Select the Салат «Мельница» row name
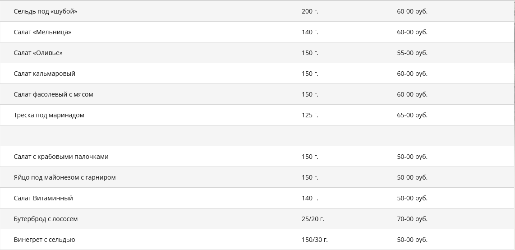 pos(42,32)
